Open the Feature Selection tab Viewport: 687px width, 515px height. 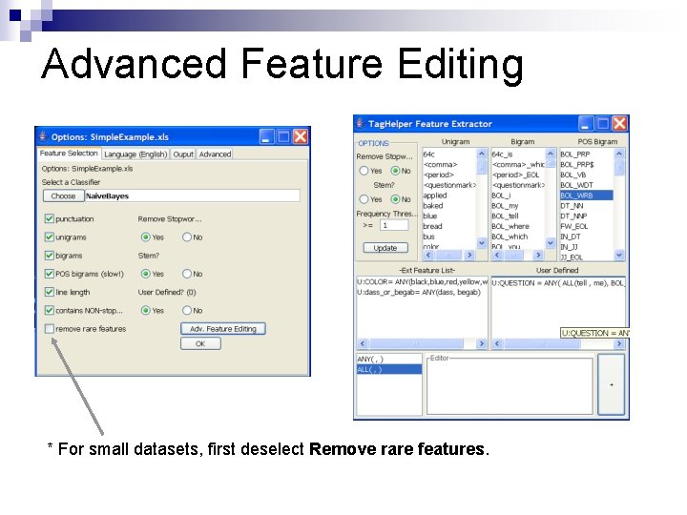[x=69, y=154]
